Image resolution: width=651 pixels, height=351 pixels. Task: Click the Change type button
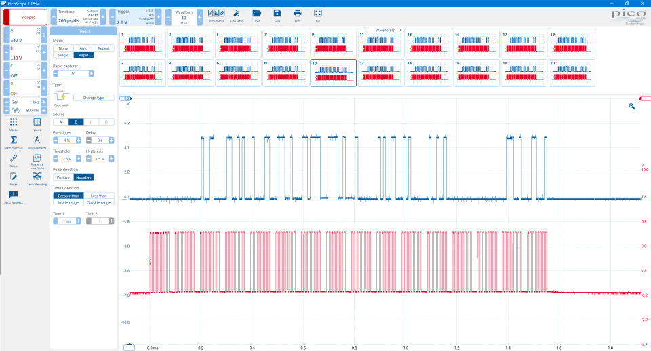(x=94, y=98)
